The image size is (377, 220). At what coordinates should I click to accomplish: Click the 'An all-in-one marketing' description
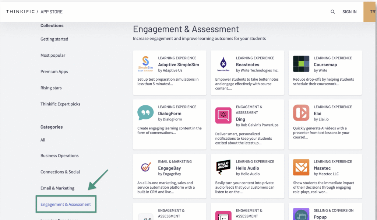click(166, 187)
